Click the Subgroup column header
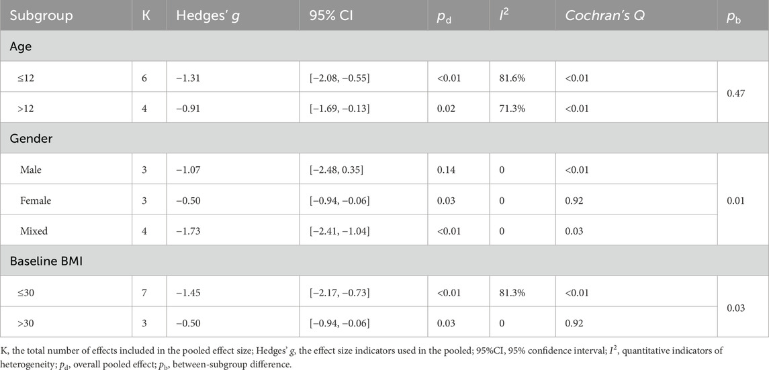The image size is (769, 370). tap(41, 14)
